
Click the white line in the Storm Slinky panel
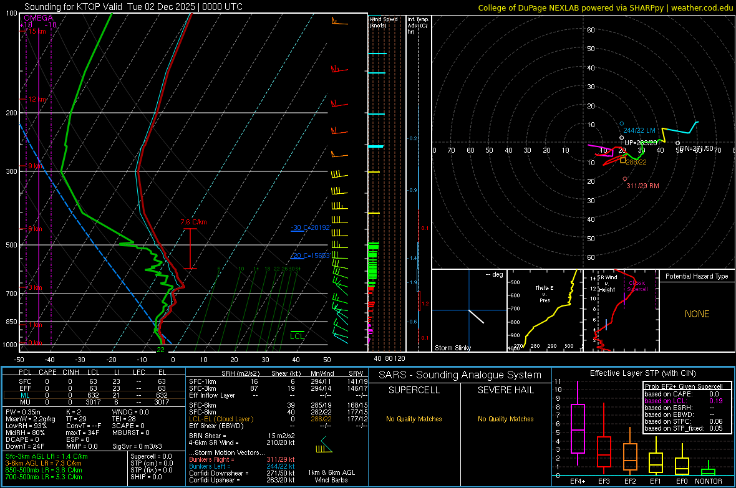tap(476, 316)
